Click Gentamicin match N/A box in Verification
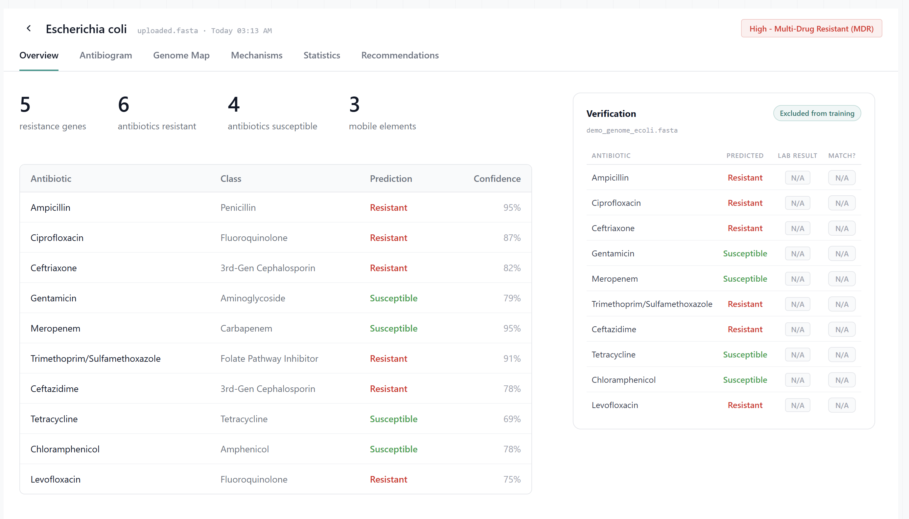 [841, 254]
